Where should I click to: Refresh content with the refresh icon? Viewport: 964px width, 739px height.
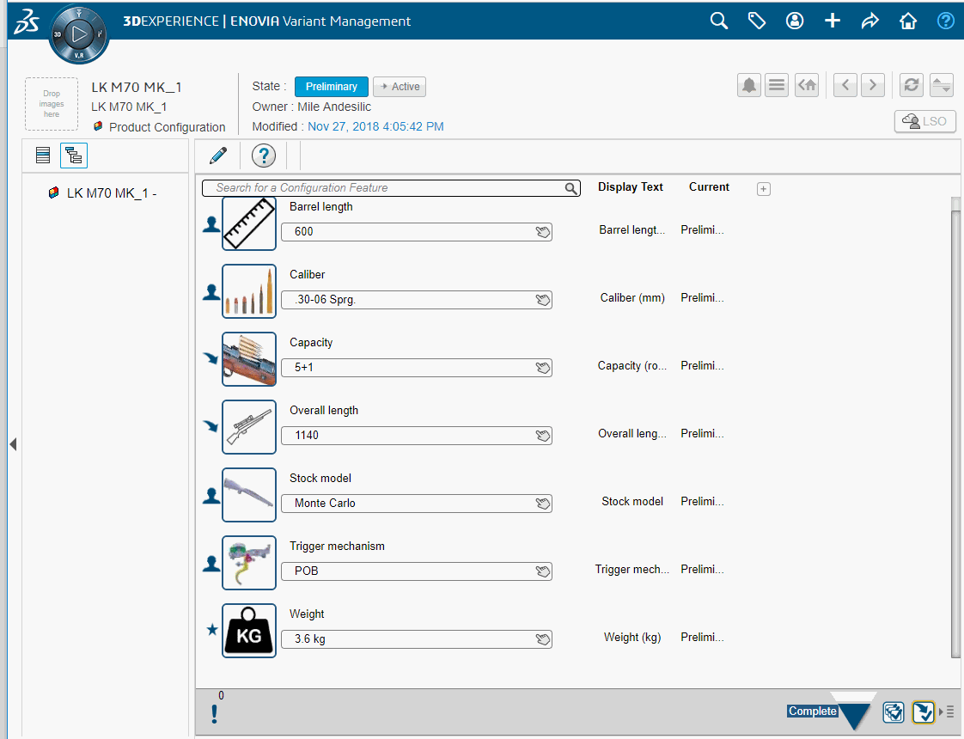911,84
